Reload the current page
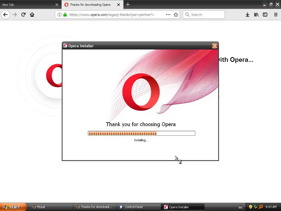 pyautogui.click(x=23, y=15)
